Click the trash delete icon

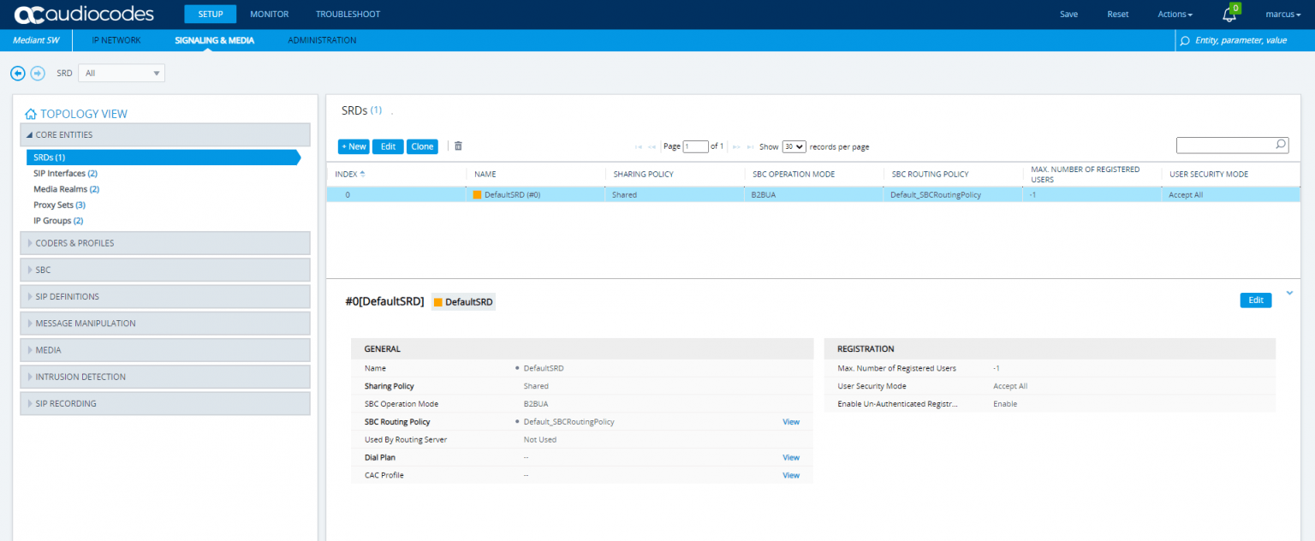click(458, 146)
